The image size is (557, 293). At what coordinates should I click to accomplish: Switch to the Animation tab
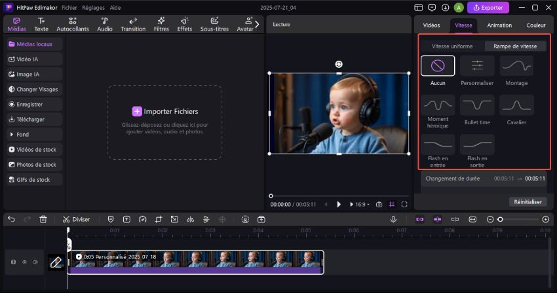pyautogui.click(x=499, y=26)
